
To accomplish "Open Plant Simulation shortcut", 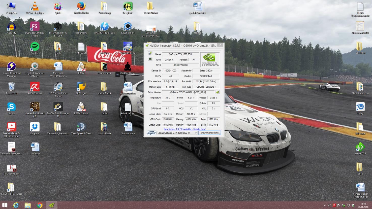I will 360,89.
